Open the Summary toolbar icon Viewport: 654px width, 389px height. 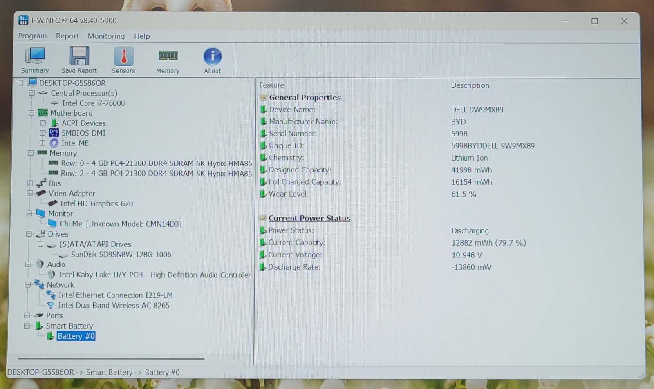pyautogui.click(x=35, y=56)
